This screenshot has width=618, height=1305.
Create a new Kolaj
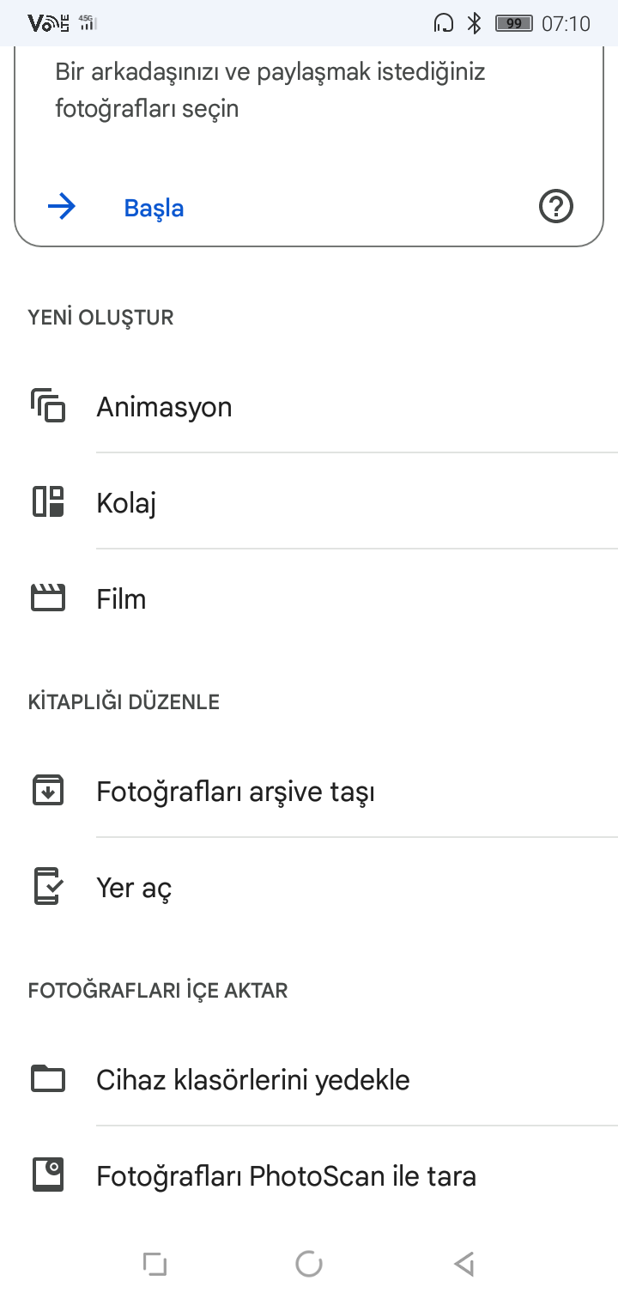pyautogui.click(x=127, y=502)
